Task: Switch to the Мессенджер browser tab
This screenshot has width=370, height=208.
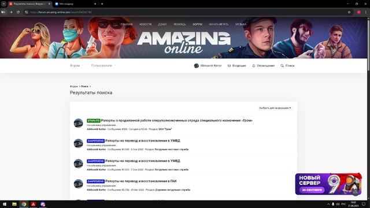Action: [x=73, y=4]
